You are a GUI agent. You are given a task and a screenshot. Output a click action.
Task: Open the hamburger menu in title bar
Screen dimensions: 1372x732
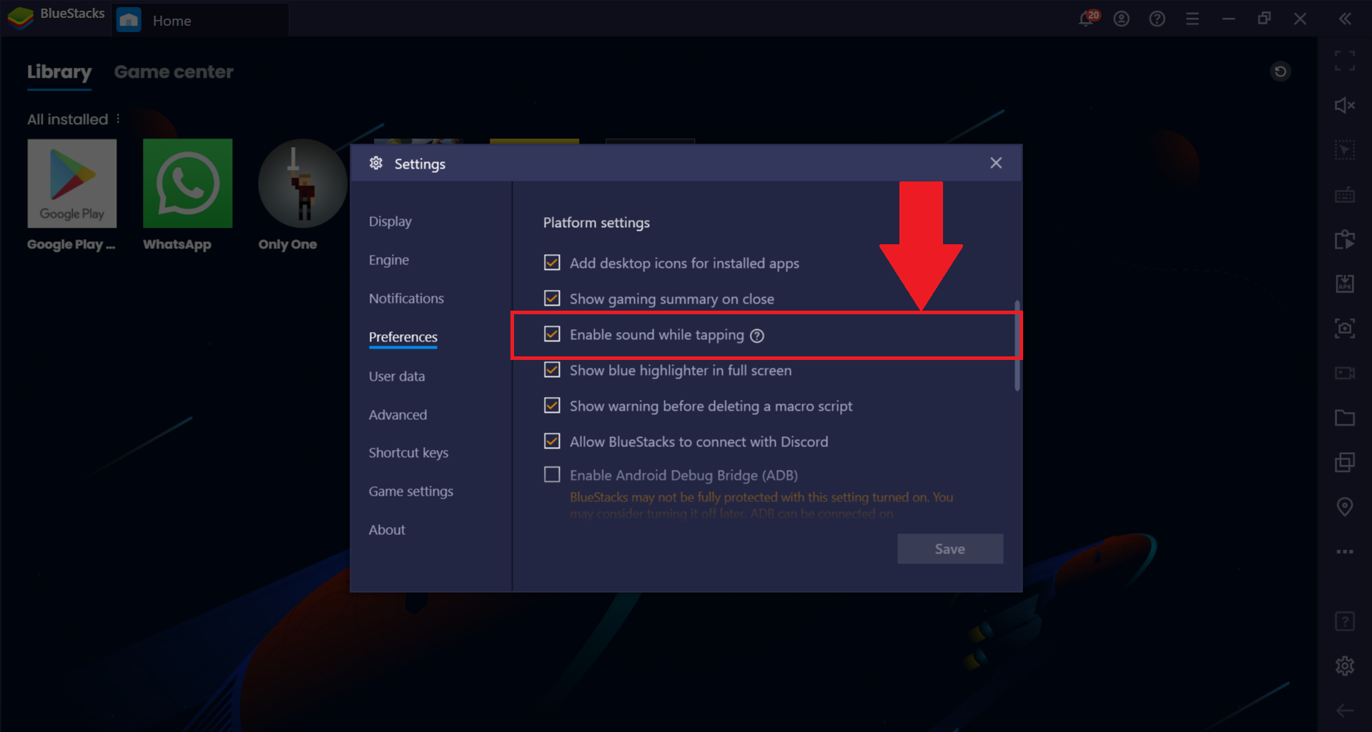(1193, 19)
